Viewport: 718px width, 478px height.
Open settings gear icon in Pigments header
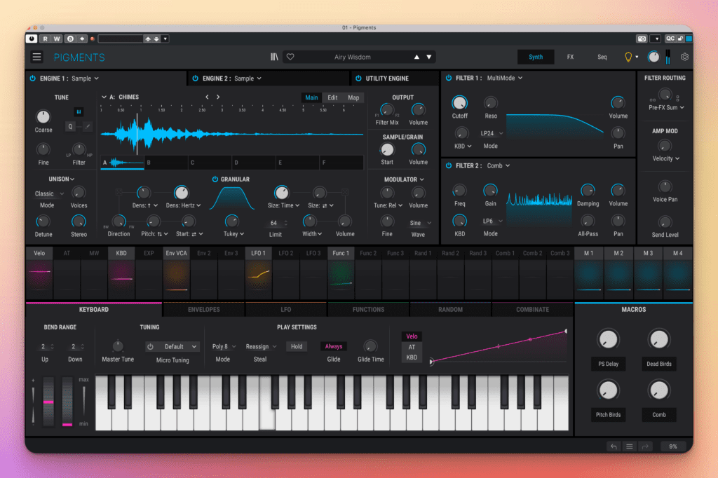pyautogui.click(x=684, y=57)
